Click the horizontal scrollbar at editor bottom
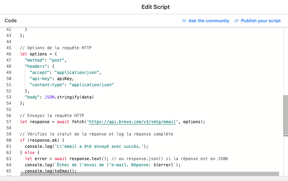The image size is (288, 181). (150, 174)
